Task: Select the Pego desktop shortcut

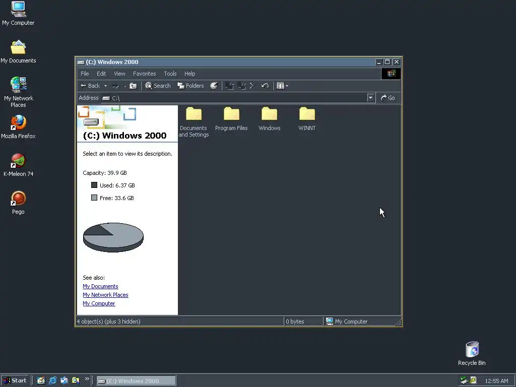Action: click(18, 203)
